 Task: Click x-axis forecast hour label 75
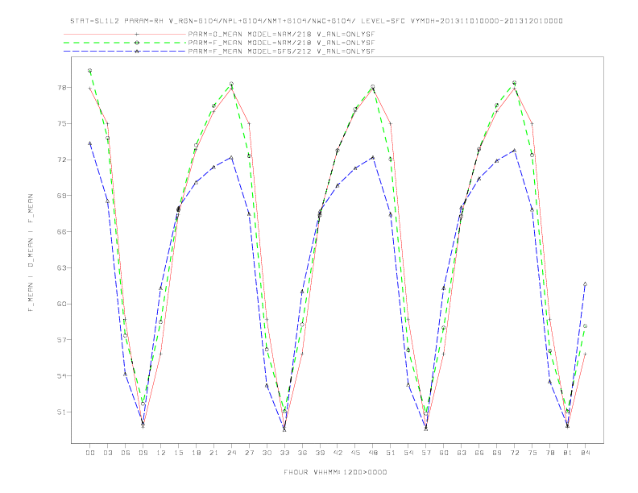coord(532,453)
